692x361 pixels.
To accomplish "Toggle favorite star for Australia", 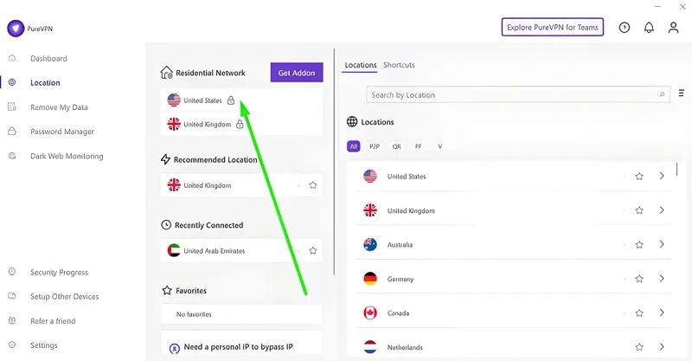I will 639,244.
